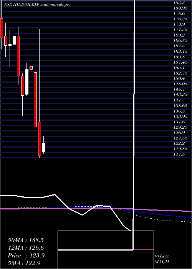Click the 145.7 price axis label
Screen dimensions: 192x269
click(x=179, y=89)
